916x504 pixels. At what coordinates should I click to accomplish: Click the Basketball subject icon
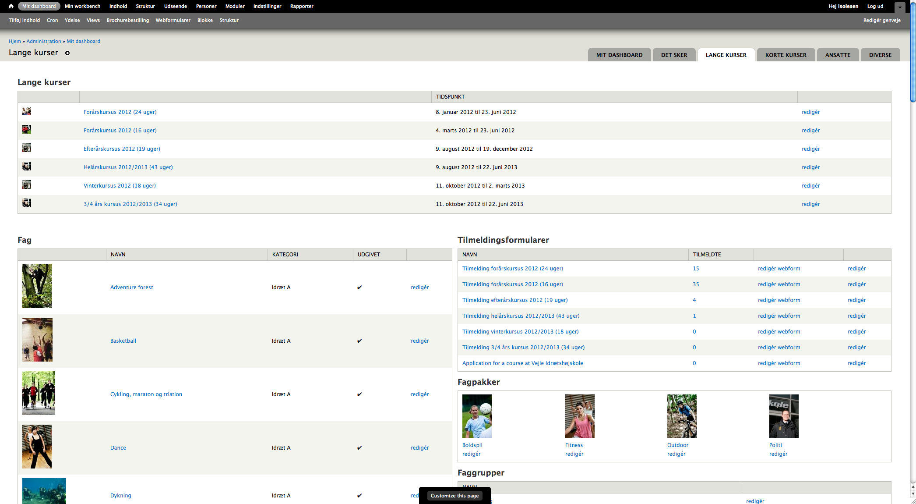click(x=37, y=340)
